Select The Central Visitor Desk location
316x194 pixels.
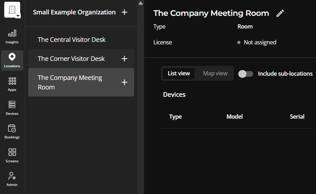click(x=81, y=39)
